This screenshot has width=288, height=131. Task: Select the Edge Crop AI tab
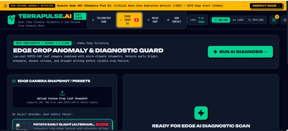point(129,20)
